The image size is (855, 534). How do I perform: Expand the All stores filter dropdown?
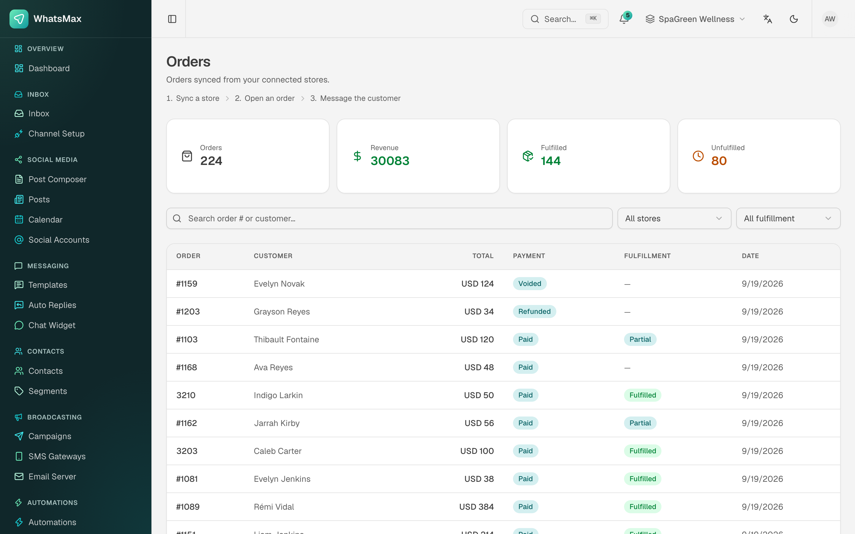(674, 218)
